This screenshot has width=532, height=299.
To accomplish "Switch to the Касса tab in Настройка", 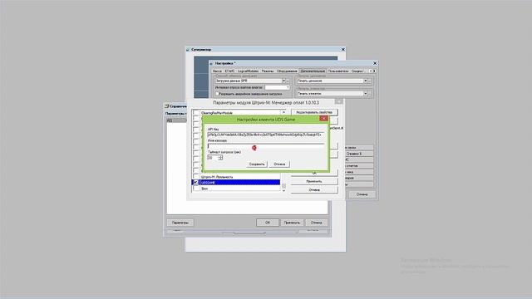I will click(217, 71).
